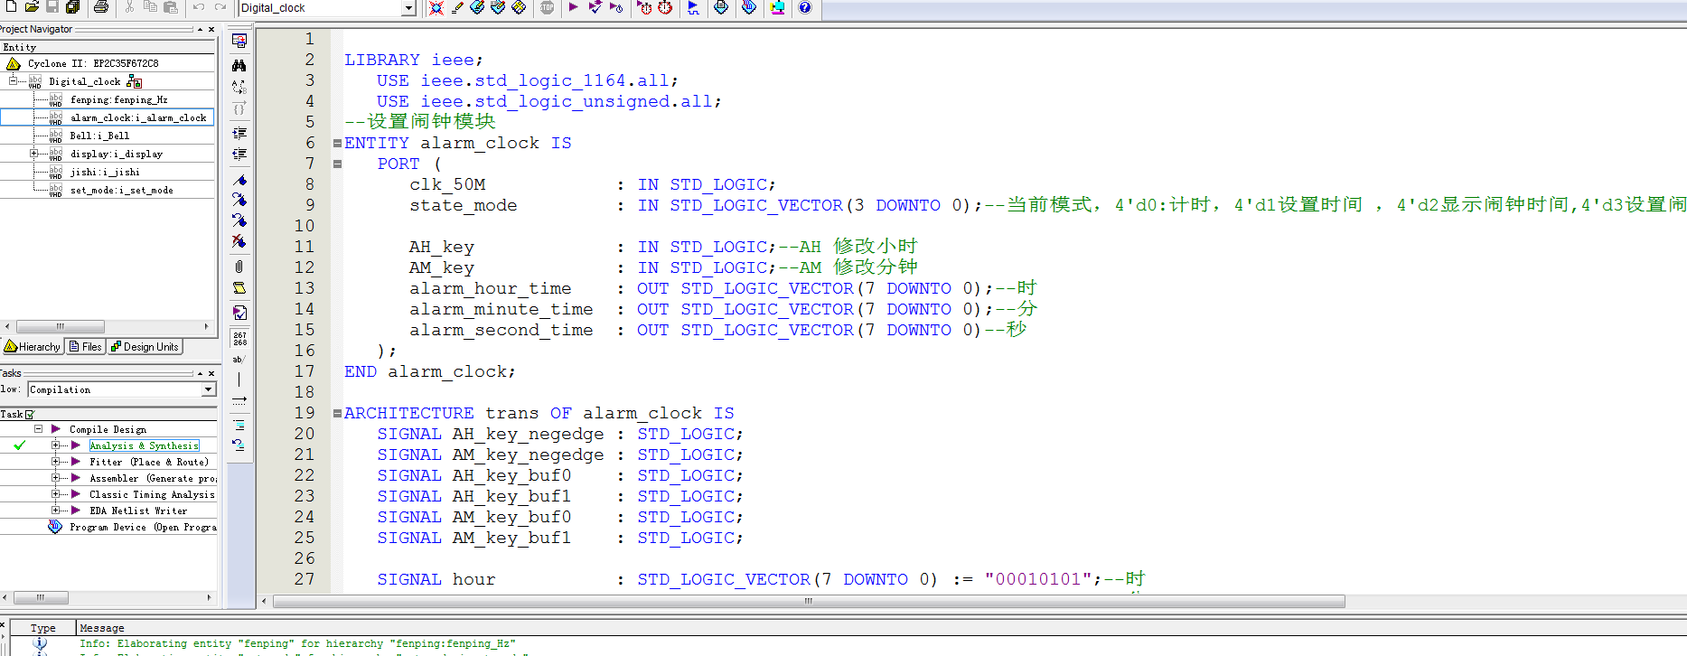Viewport: 1687px width, 656px height.
Task: Click the binoculars Find icon in editor sidebar
Action: click(239, 65)
